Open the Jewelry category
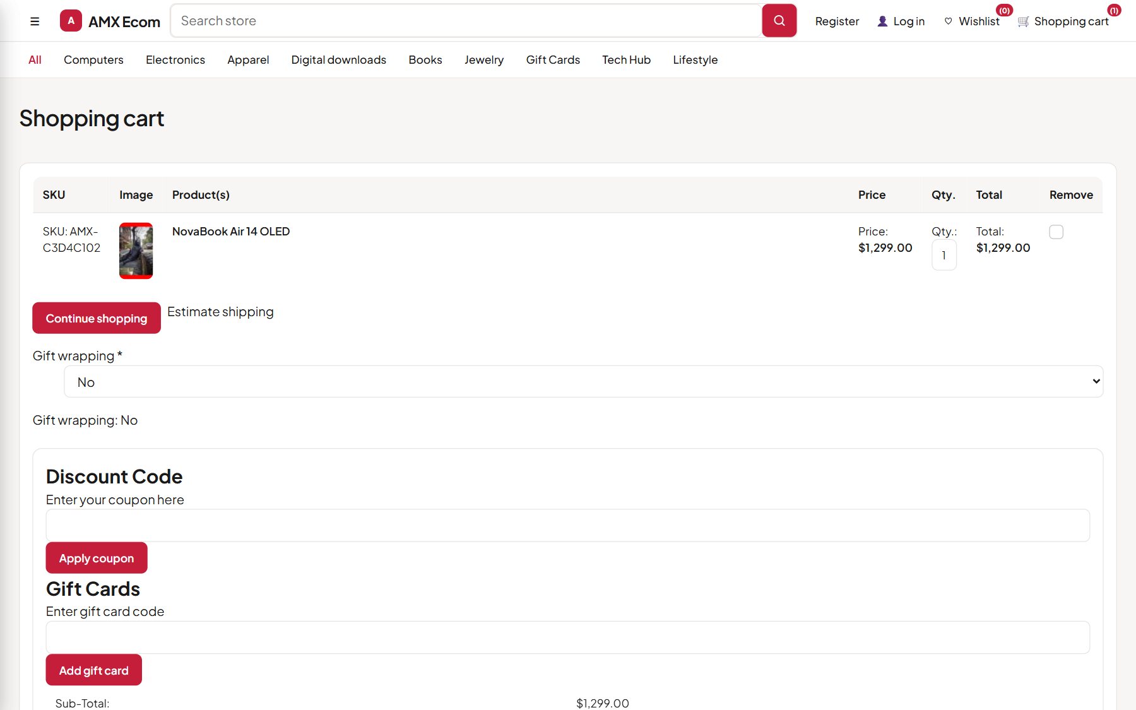Viewport: 1136px width, 710px height. point(484,60)
